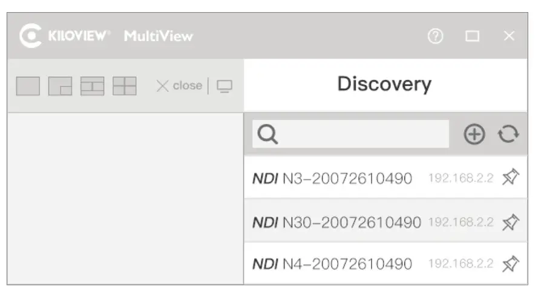The image size is (541, 298).
Task: Select the NDI N4-20072610490 source entry
Action: 333,264
